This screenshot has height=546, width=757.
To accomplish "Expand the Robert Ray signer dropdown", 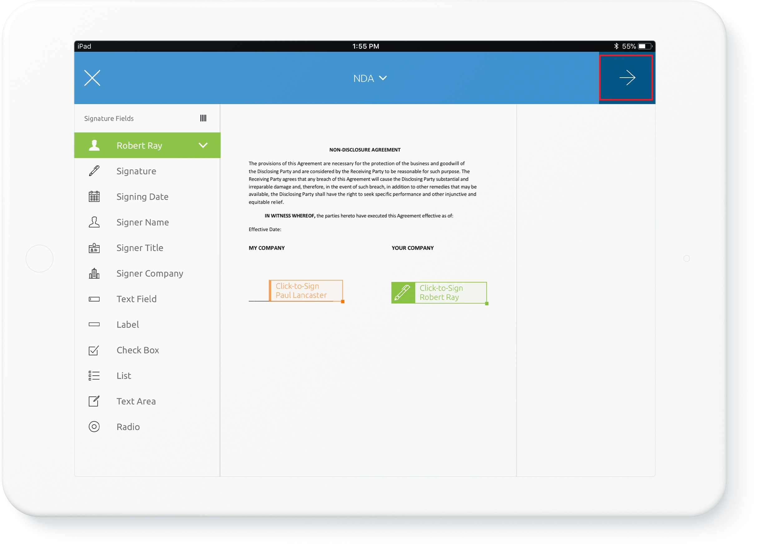I will click(x=204, y=145).
